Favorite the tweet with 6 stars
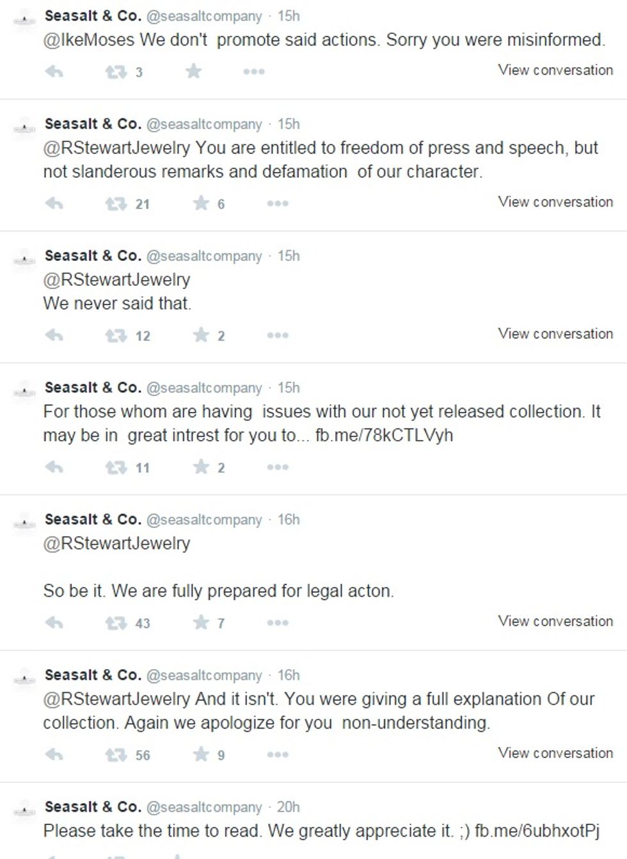 click(201, 203)
